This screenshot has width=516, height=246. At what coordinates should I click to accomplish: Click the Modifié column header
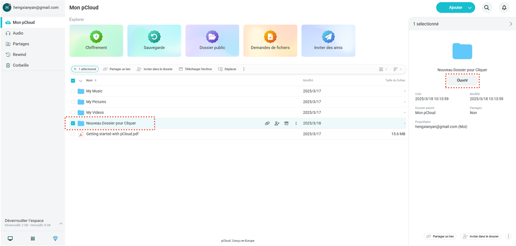click(x=308, y=80)
